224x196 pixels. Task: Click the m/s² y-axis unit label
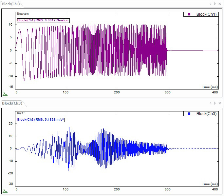tap(21, 113)
